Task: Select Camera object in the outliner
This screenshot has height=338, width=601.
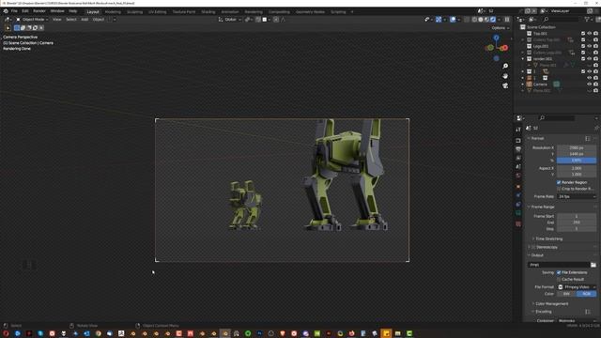Action: pyautogui.click(x=540, y=84)
